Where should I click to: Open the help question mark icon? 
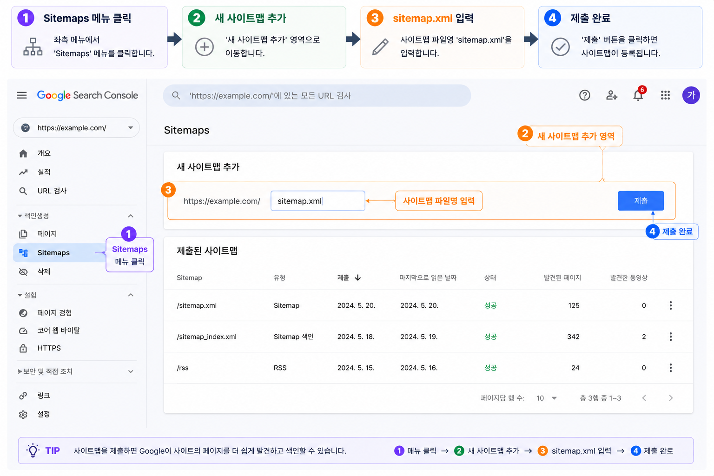pos(585,95)
